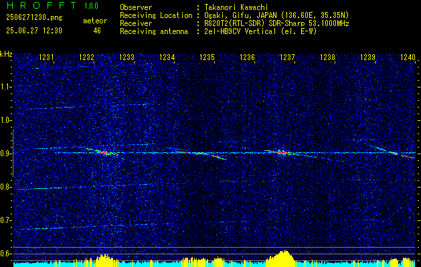Select the version number 1.0.0
Viewport: 421px width, 267px height.
91,5
